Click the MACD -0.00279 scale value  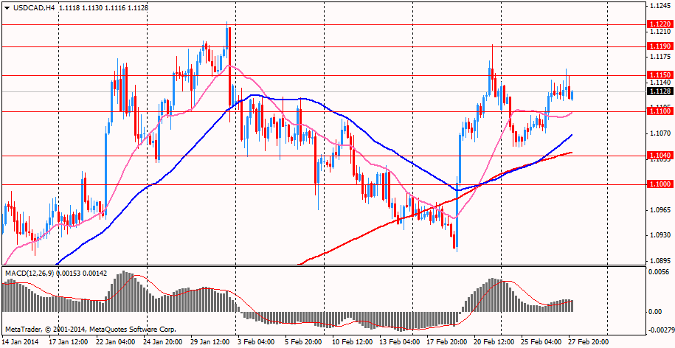click(x=660, y=330)
